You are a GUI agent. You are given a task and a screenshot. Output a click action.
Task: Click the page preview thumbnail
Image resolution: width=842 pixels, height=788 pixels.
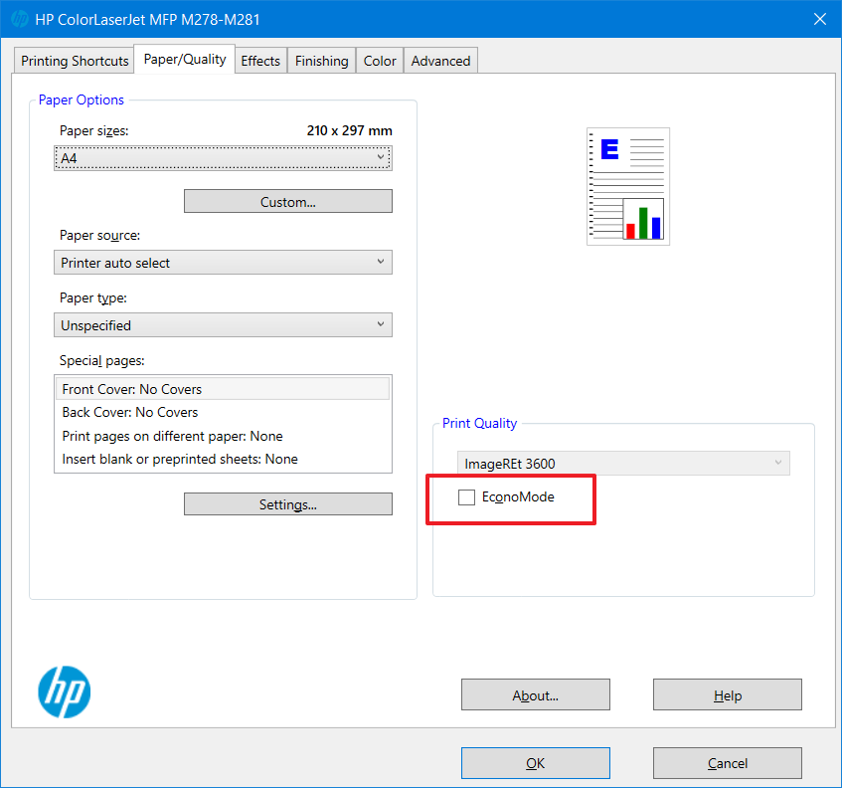(x=627, y=186)
